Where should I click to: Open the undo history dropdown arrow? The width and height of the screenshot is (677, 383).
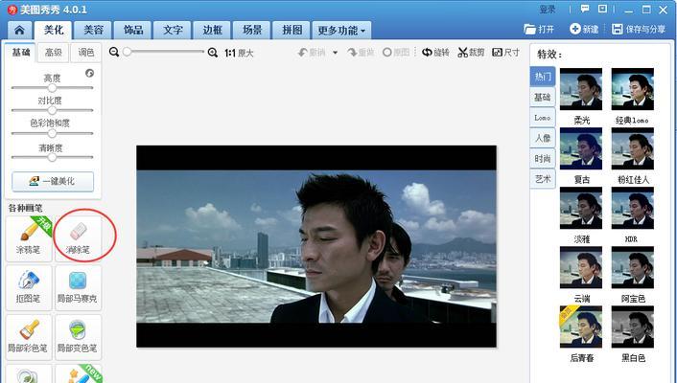(x=335, y=53)
